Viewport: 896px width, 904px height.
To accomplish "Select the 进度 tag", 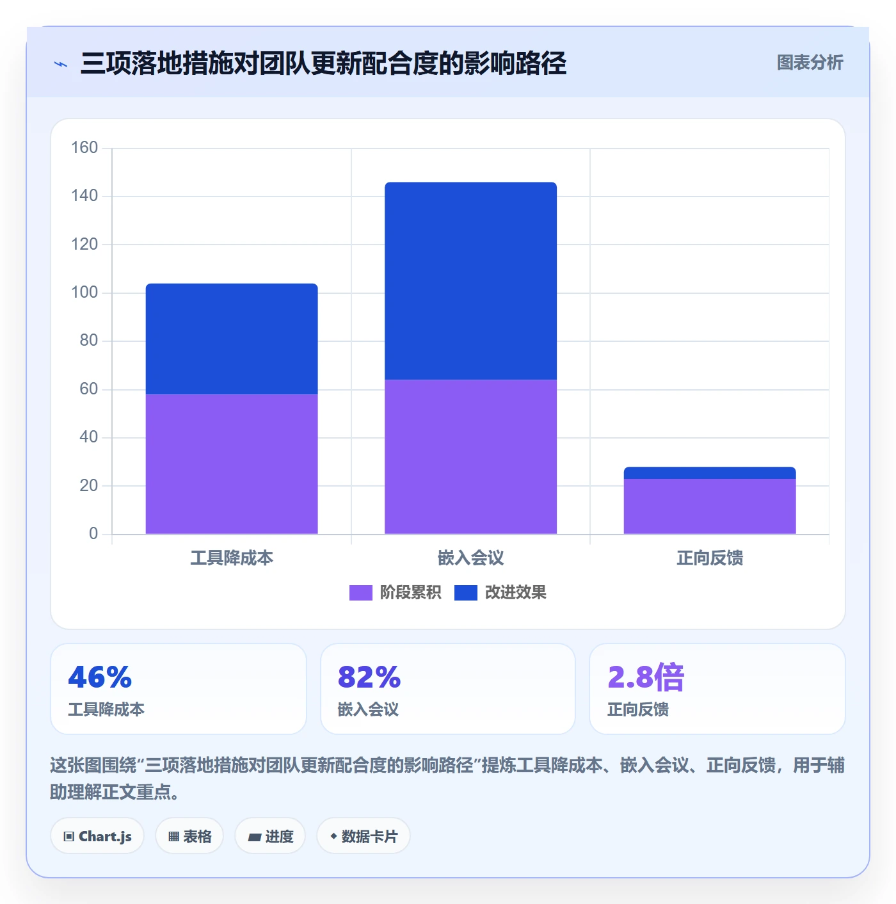I will click(x=270, y=836).
